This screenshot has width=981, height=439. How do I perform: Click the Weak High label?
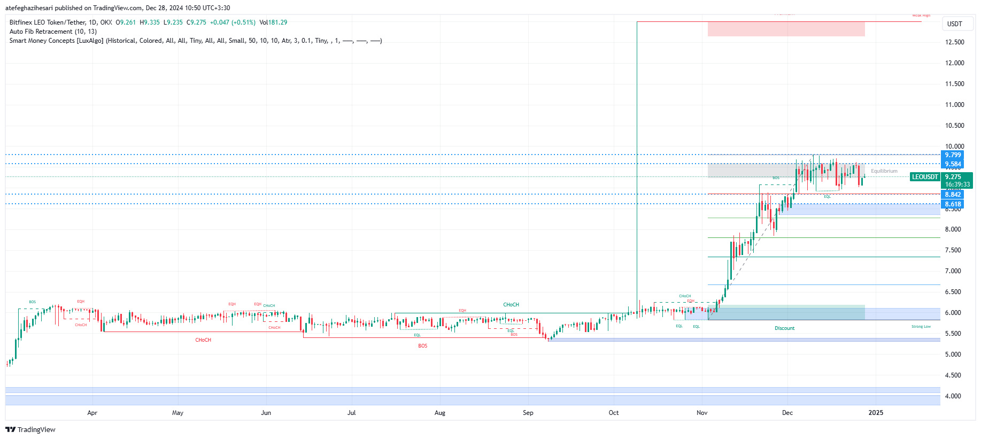coord(921,16)
